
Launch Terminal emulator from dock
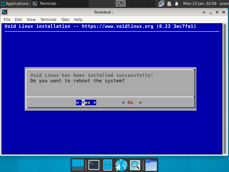pos(94,165)
